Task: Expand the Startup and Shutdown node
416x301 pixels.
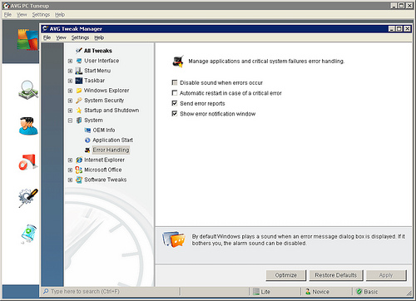Action: click(70, 111)
